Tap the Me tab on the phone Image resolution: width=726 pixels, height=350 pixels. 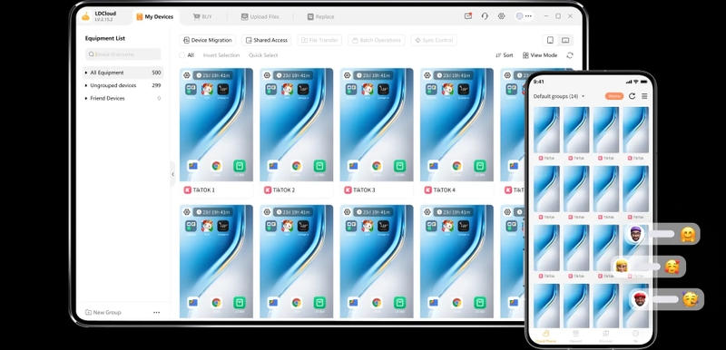(636, 335)
